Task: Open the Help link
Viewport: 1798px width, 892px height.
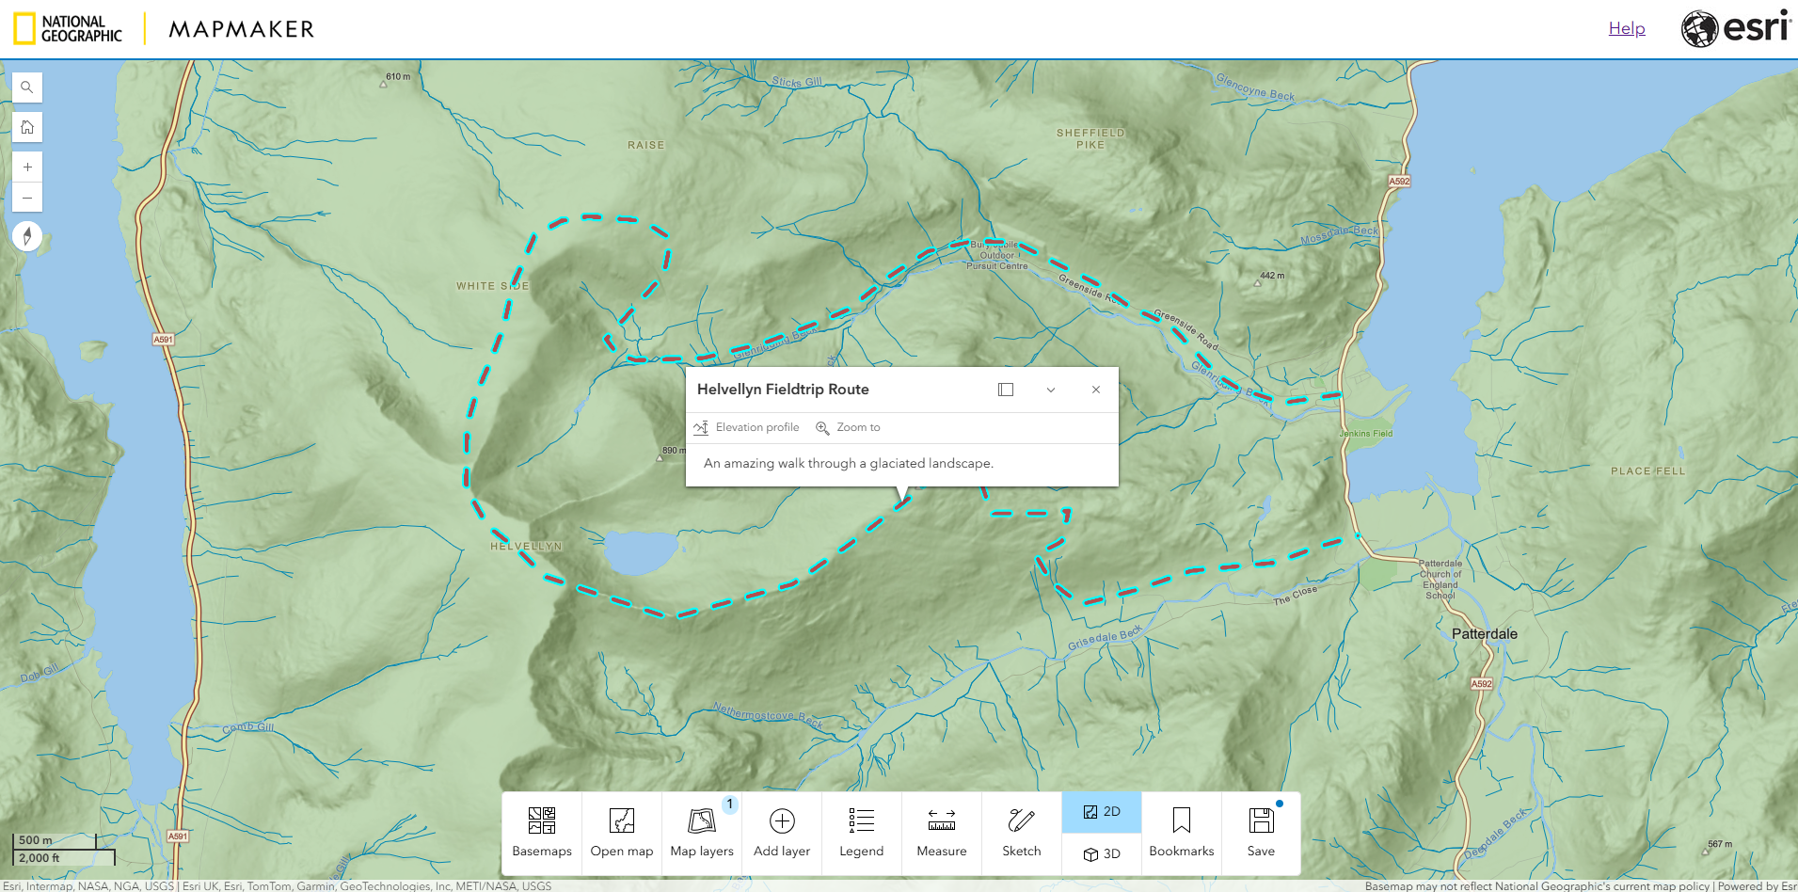Action: [1626, 27]
